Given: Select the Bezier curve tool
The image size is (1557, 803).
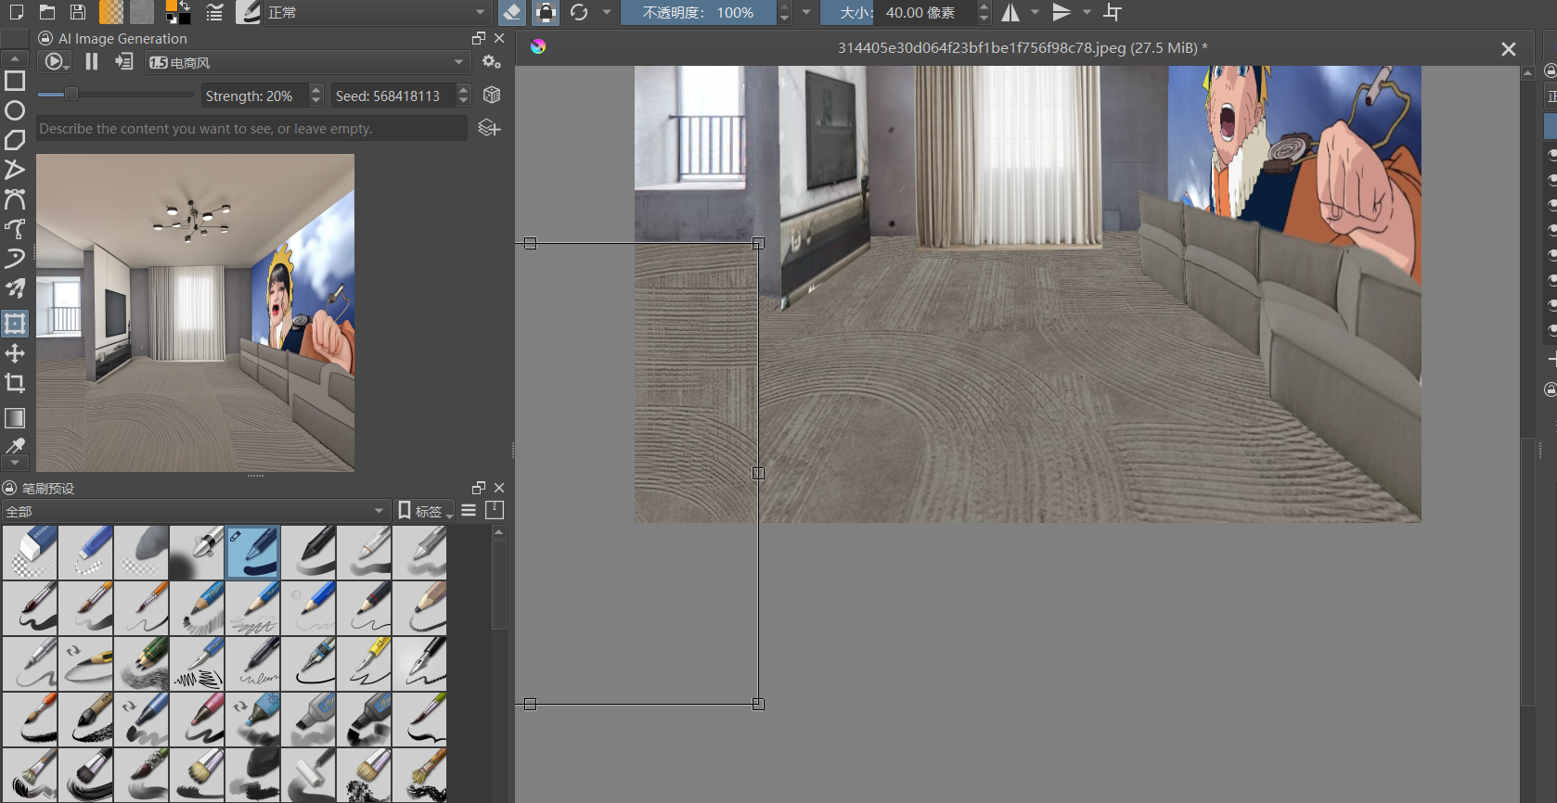Looking at the screenshot, I should point(15,199).
